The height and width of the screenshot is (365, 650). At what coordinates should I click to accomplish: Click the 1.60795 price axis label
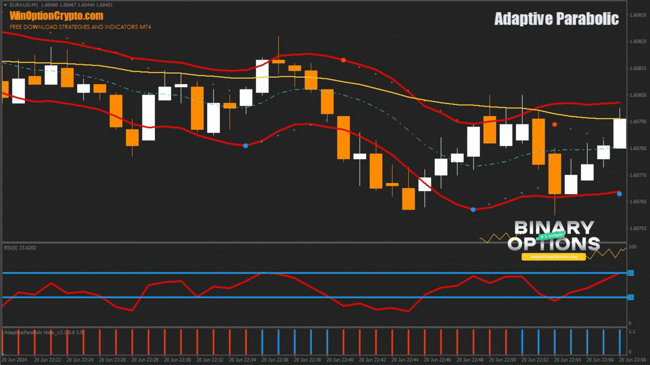click(x=638, y=122)
